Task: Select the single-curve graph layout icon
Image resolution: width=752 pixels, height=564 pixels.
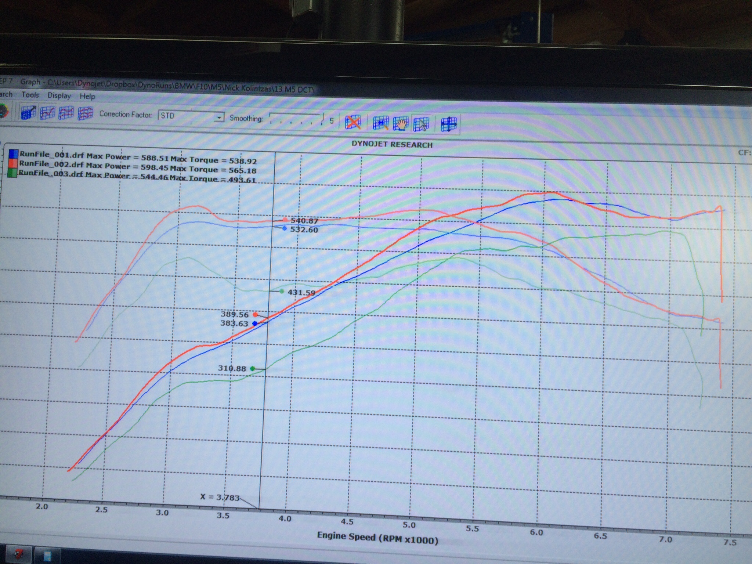Action: 47,113
